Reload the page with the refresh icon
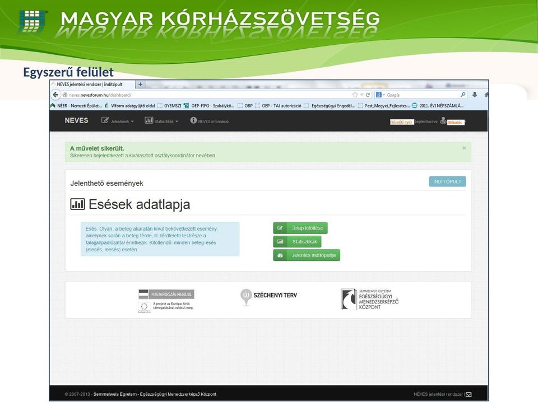 coord(368,95)
